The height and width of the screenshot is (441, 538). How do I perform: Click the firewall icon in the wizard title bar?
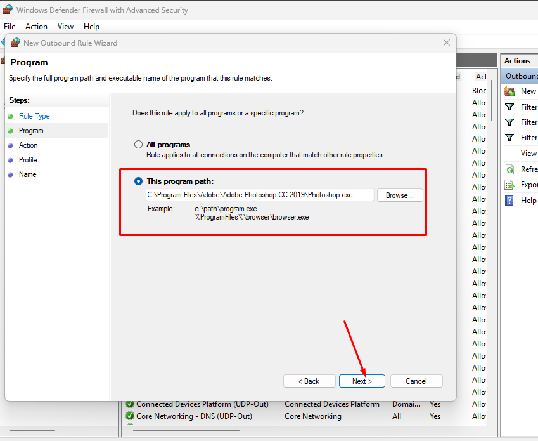coord(15,43)
